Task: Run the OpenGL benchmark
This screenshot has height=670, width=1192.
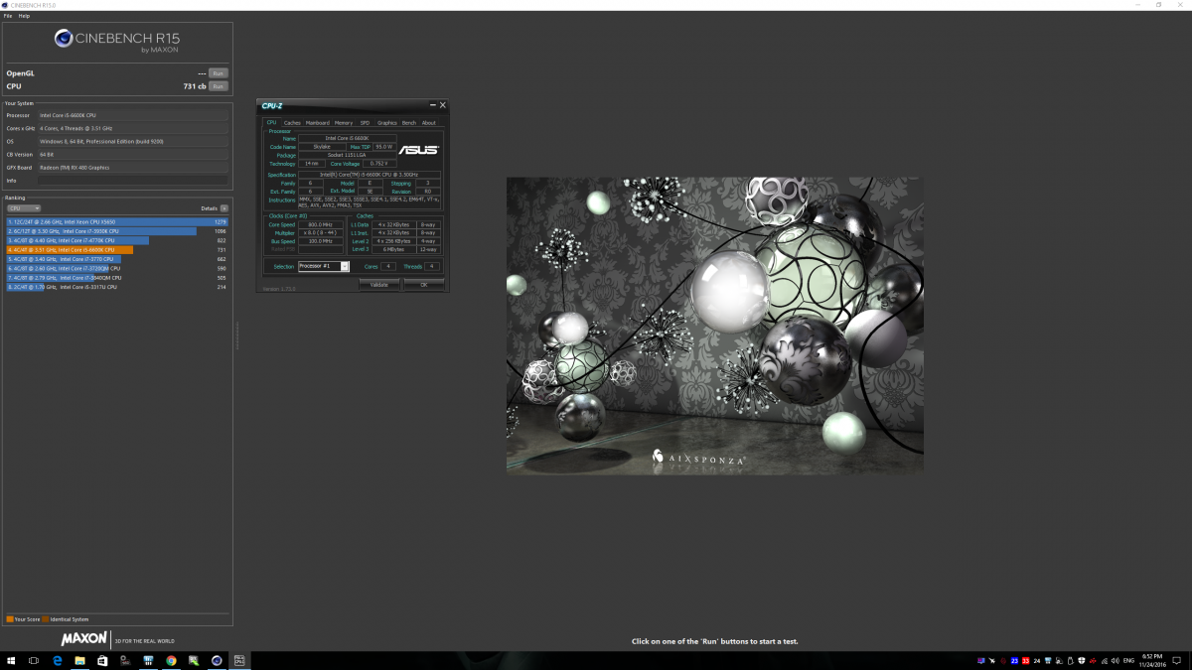Action: (218, 73)
